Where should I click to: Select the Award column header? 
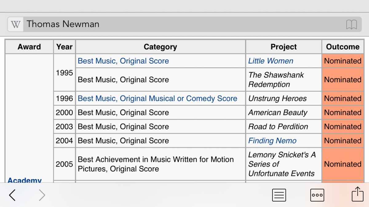(29, 47)
